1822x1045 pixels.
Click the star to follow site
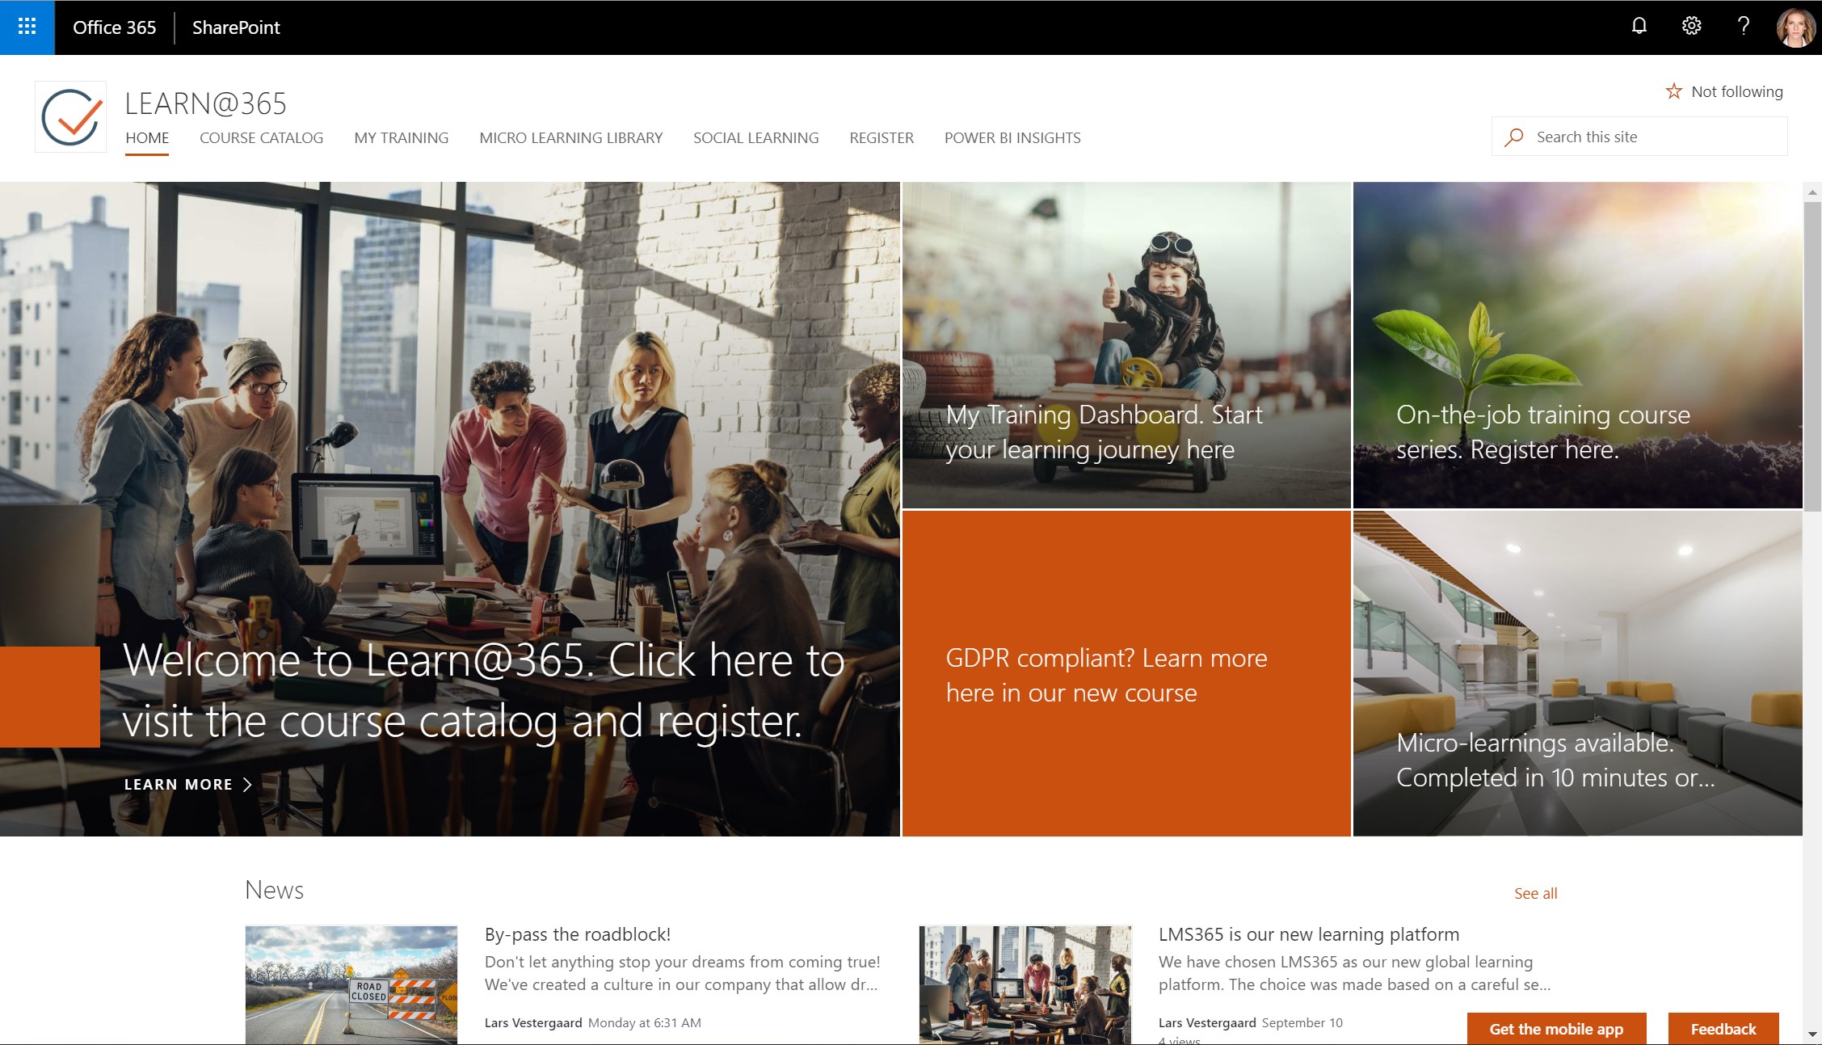click(1673, 91)
